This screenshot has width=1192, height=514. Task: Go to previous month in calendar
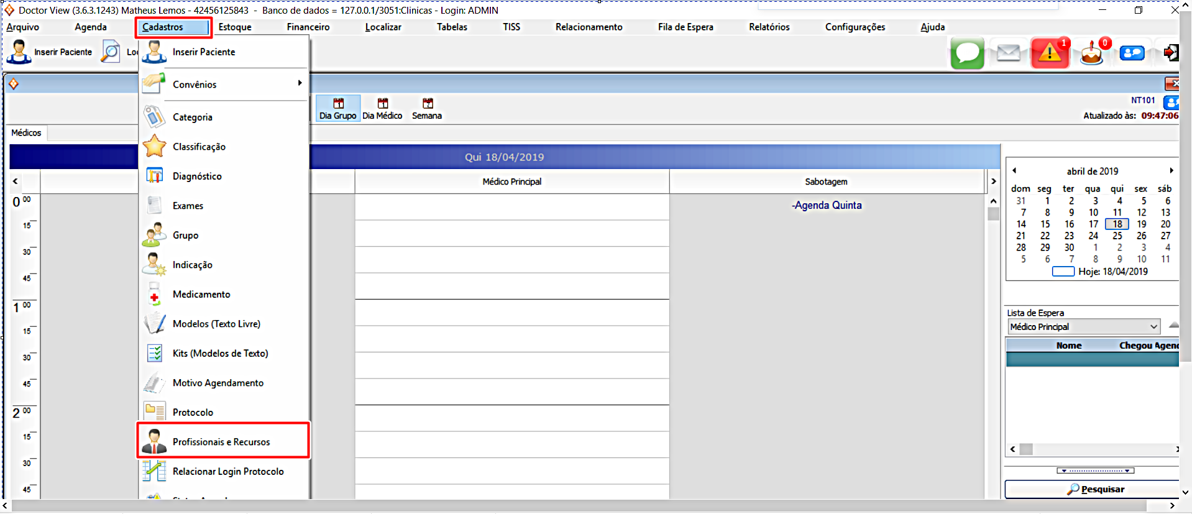pyautogui.click(x=1014, y=171)
